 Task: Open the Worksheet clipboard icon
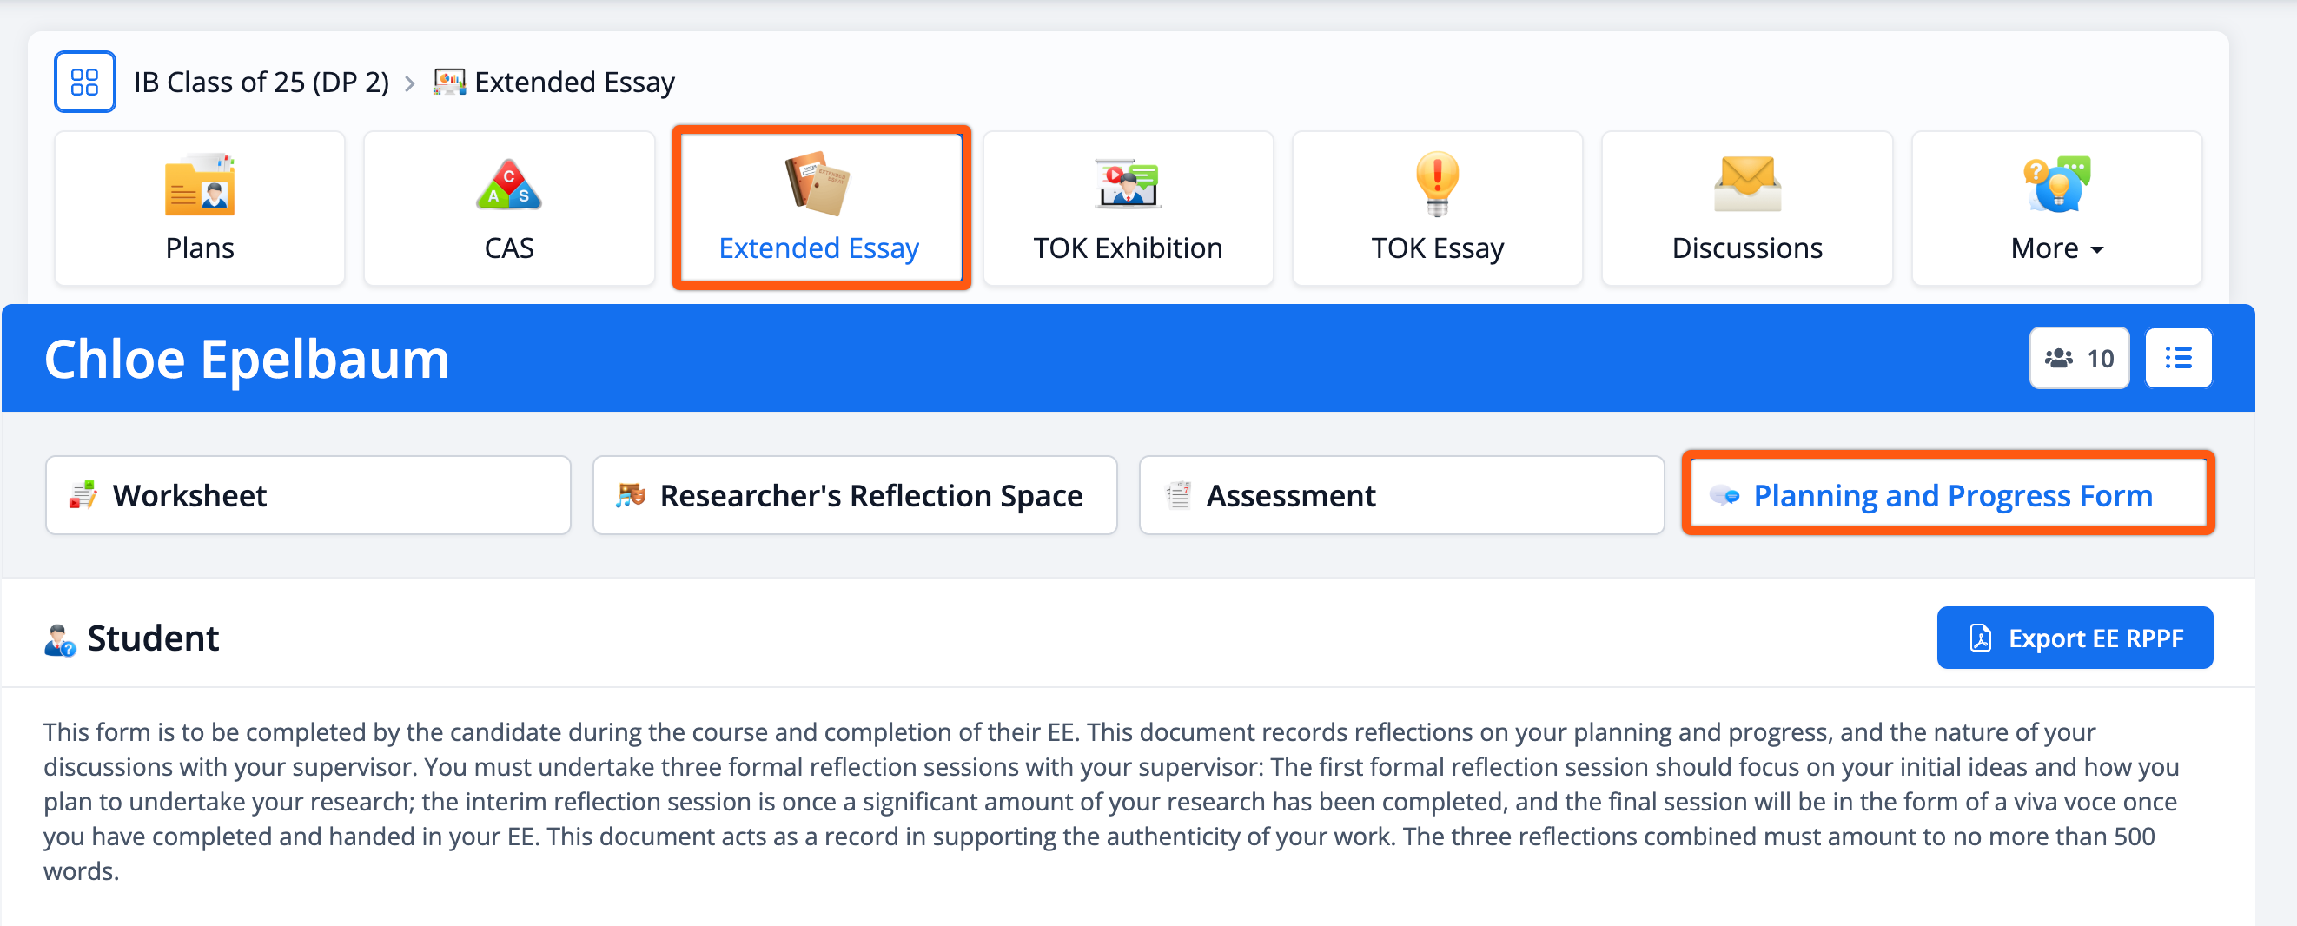tap(82, 494)
